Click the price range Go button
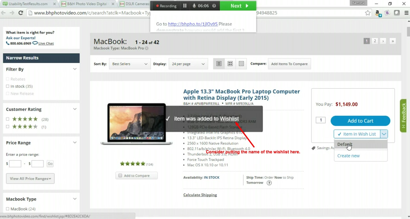410x219 pixels. [50, 164]
